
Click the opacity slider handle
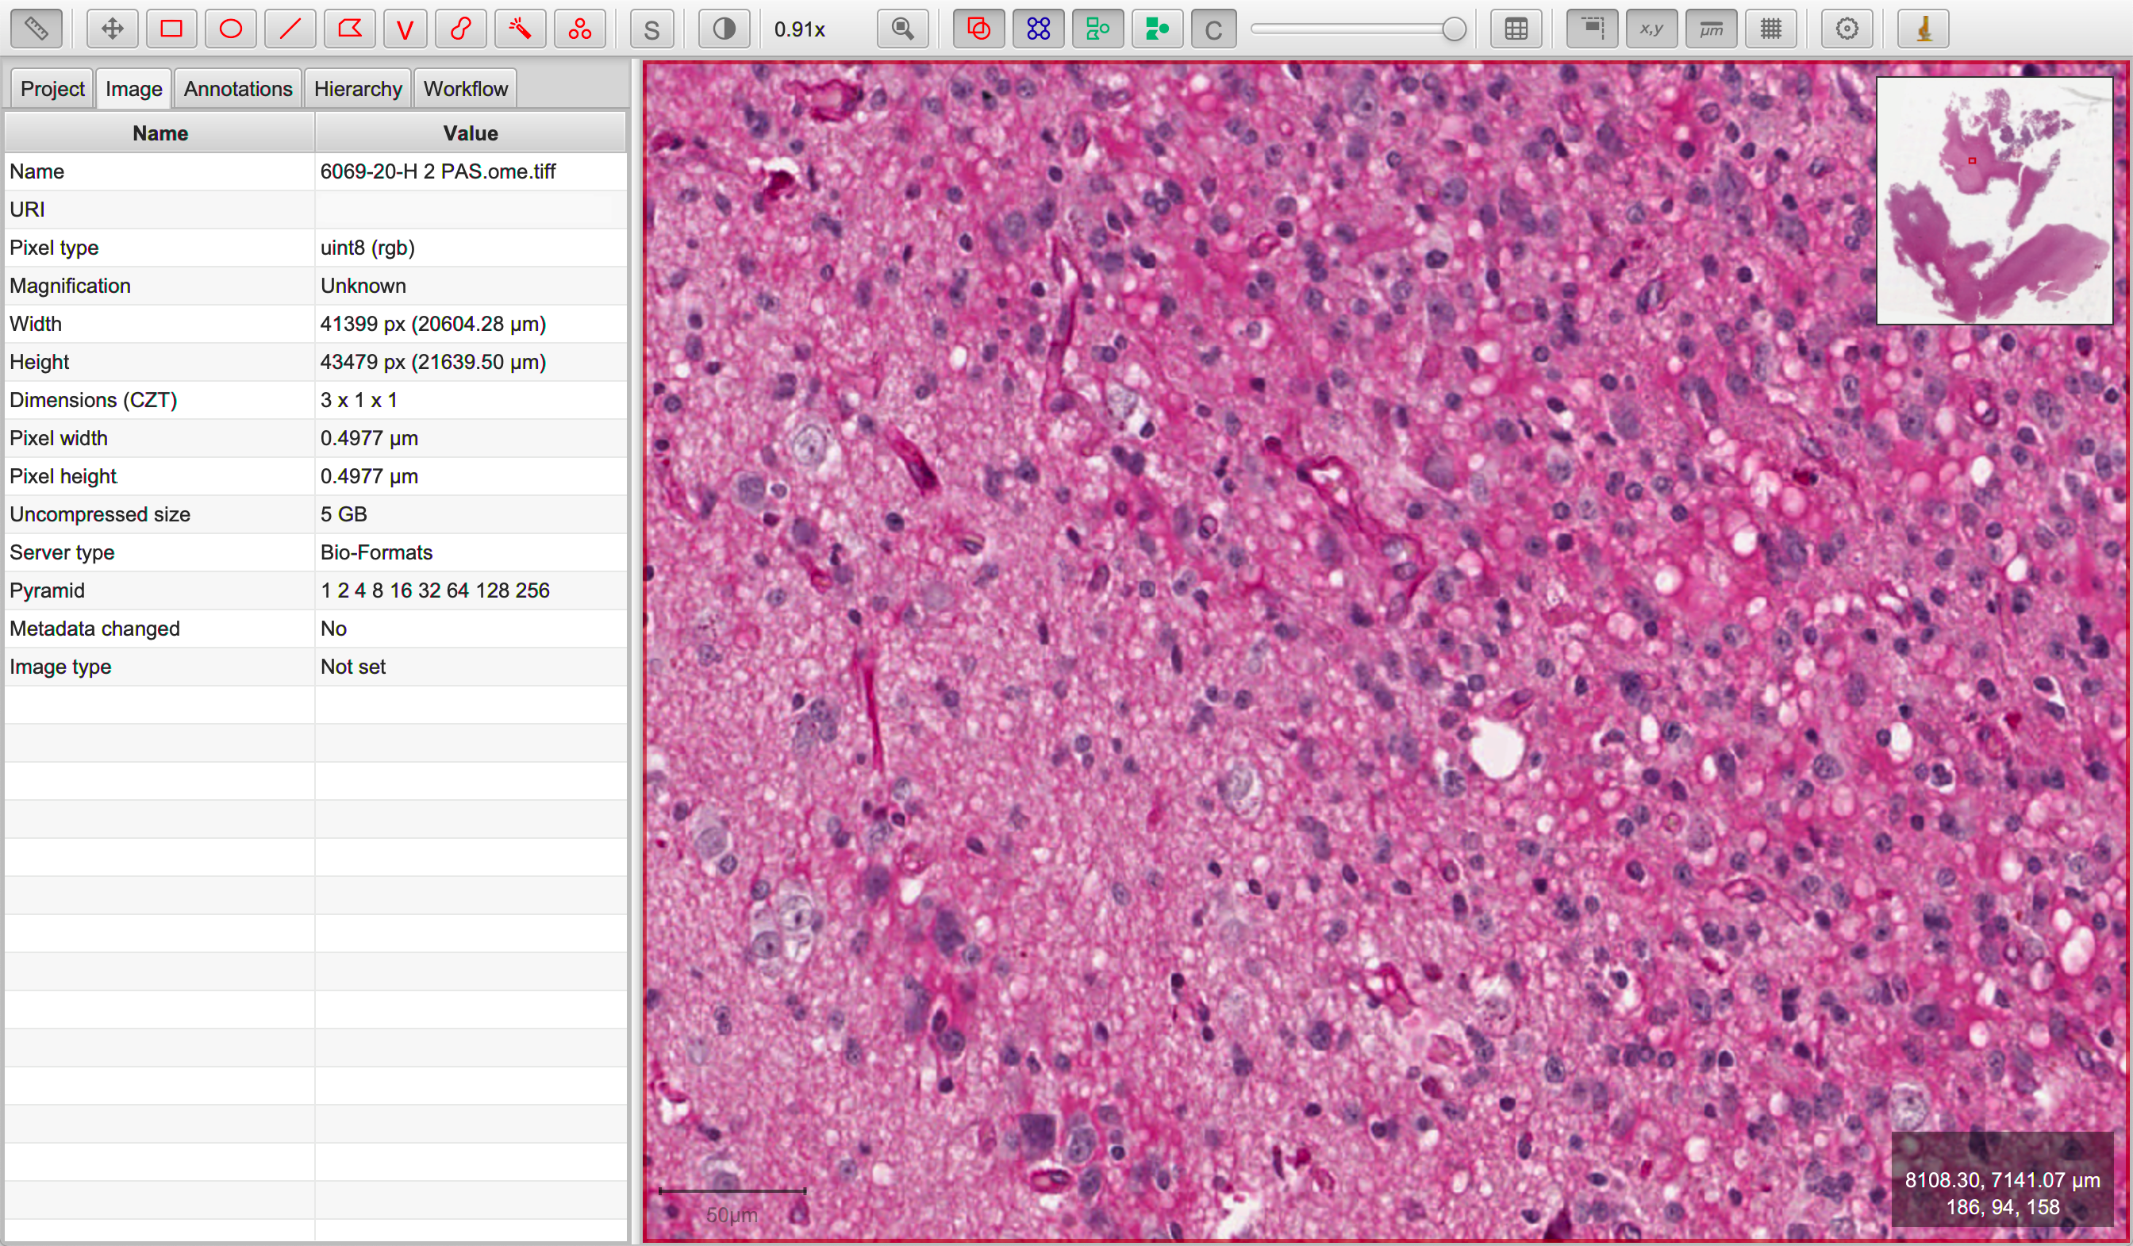click(x=1453, y=29)
